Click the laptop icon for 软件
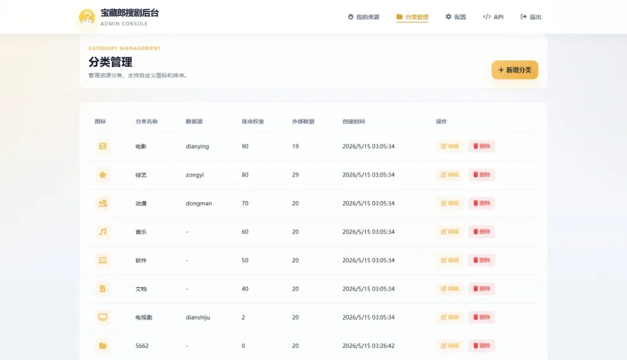Image resolution: width=627 pixels, height=360 pixels. (103, 260)
